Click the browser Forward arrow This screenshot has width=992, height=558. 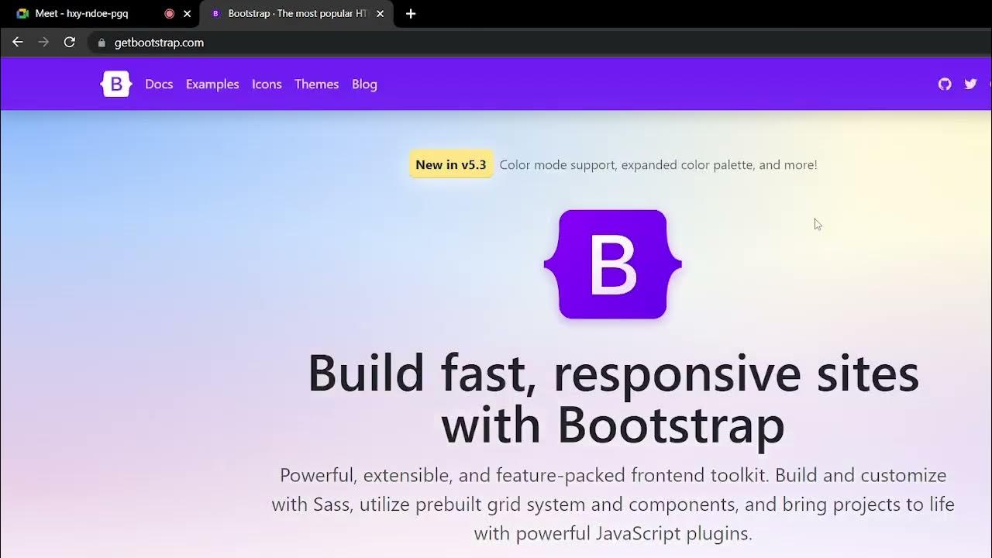coord(43,43)
